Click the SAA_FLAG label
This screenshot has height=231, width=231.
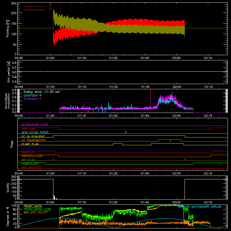[28, 152]
